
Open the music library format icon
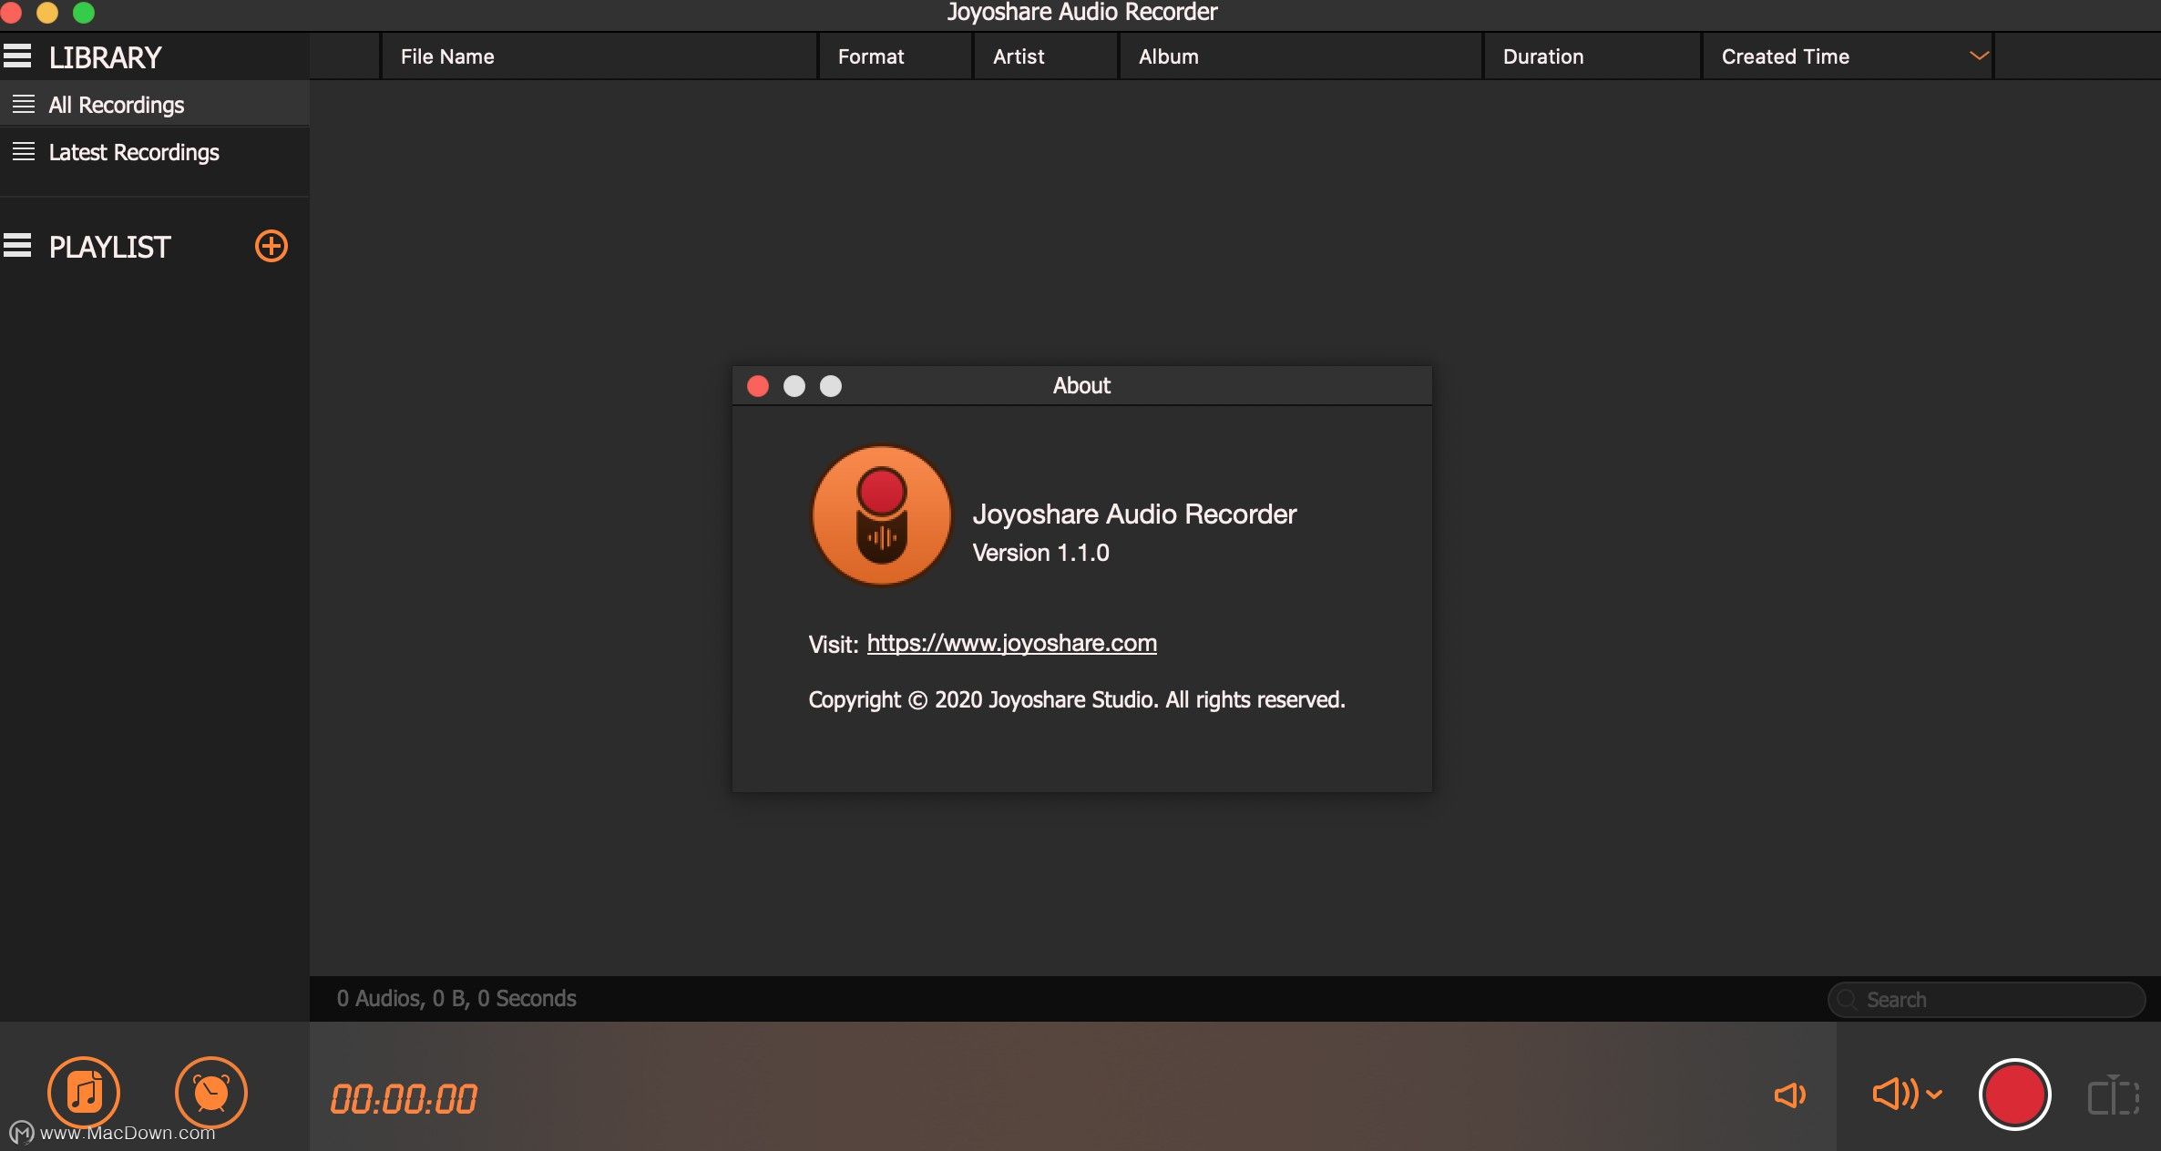coord(84,1092)
